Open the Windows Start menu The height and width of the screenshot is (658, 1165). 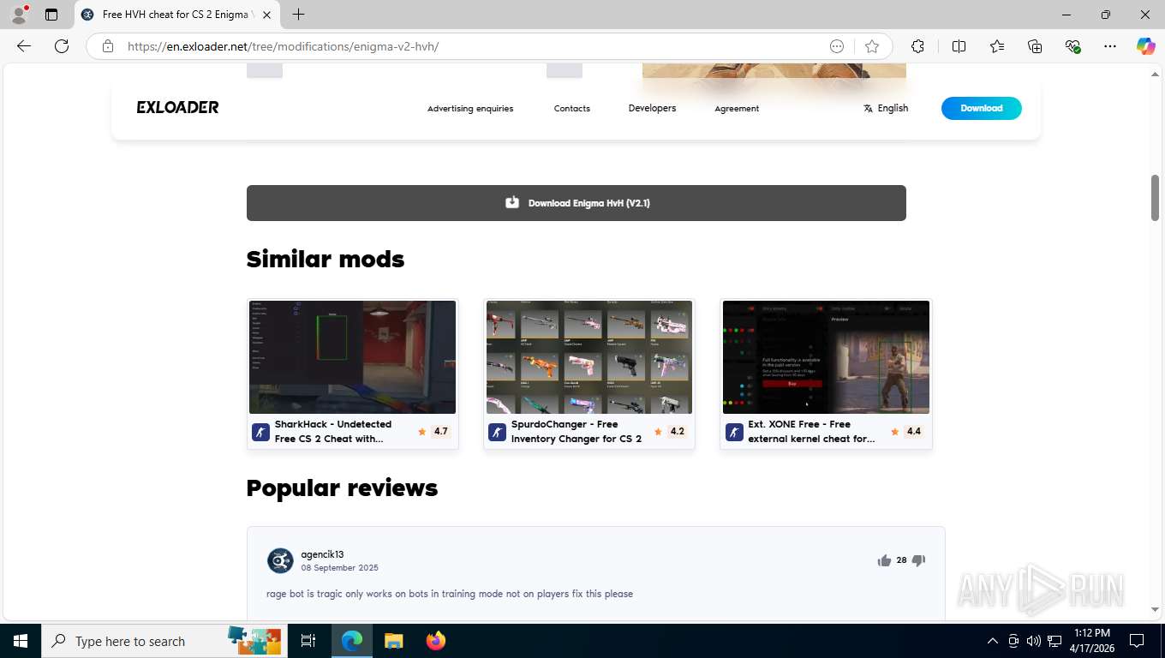tap(20, 641)
